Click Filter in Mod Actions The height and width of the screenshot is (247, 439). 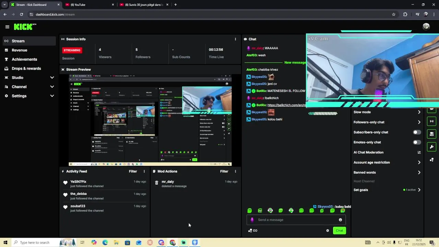coord(224,171)
